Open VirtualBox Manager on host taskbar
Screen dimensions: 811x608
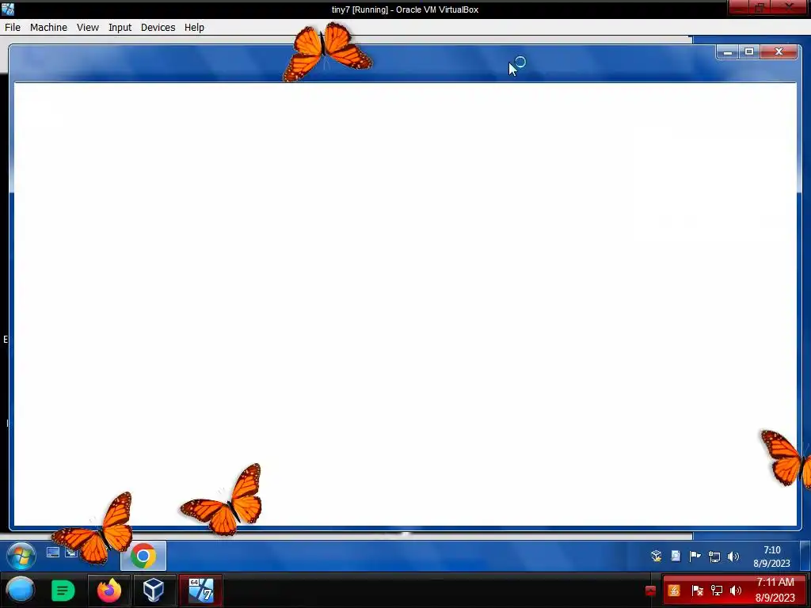[x=154, y=591]
